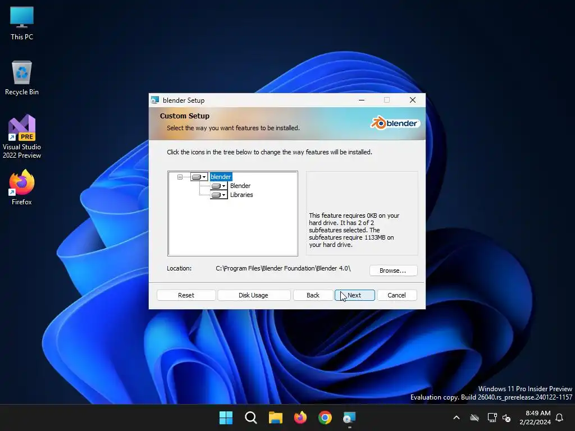
Task: Launch Google Chrome from the taskbar
Action: point(325,418)
